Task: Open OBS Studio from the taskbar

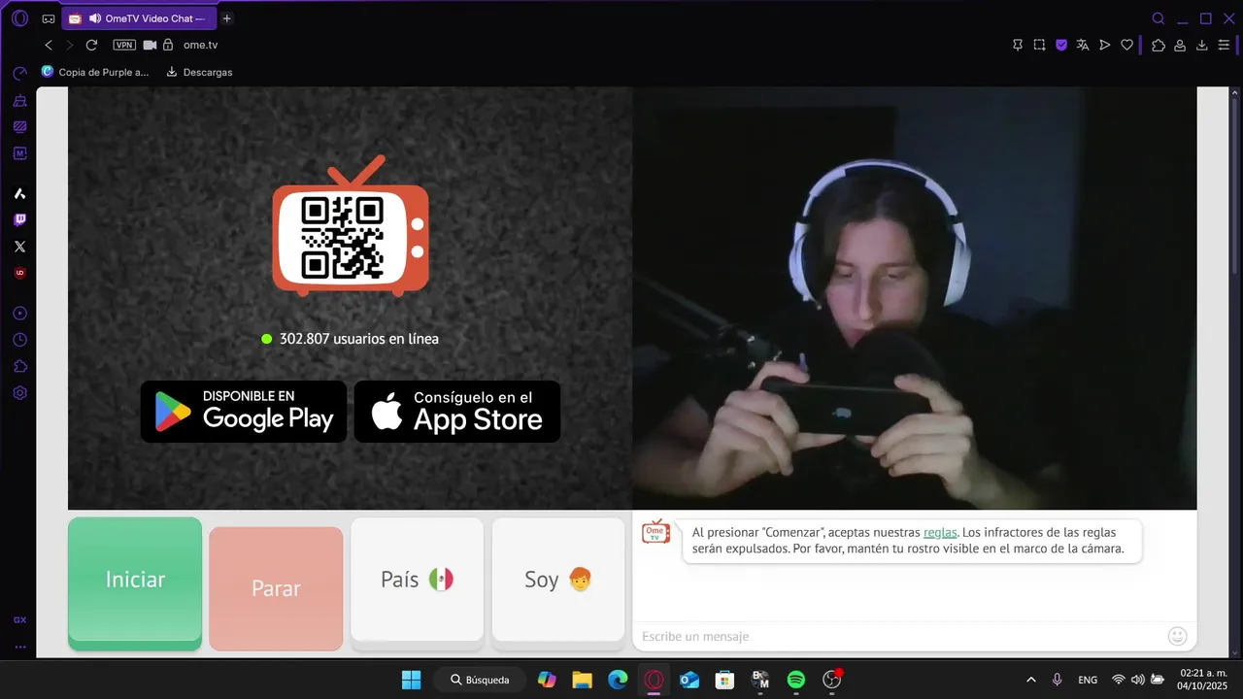Action: coord(831,680)
